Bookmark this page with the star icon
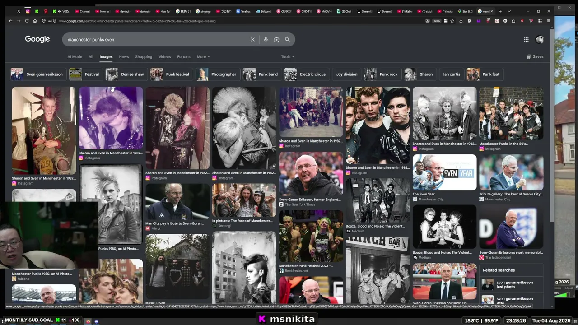 tap(452, 21)
